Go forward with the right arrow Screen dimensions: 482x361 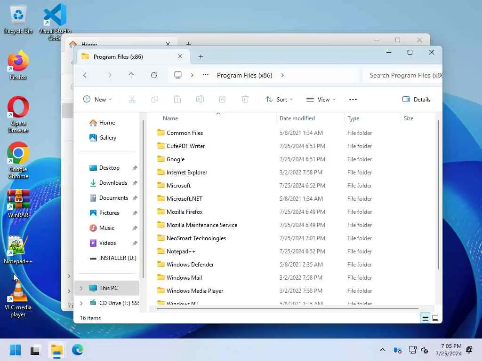109,75
